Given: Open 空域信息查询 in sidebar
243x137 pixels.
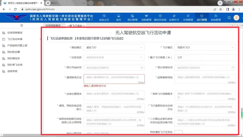Looking at the screenshot, I should 15,33.
